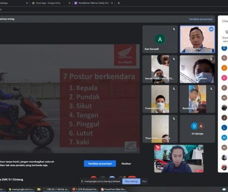Open 1. SLTA Protected View PowerPoint in taskbar
The height and width of the screenshot is (192, 228).
tap(85, 189)
